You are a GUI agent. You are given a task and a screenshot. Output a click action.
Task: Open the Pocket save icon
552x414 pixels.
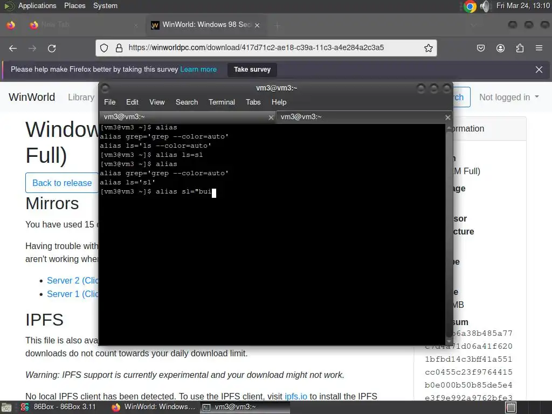coord(480,48)
